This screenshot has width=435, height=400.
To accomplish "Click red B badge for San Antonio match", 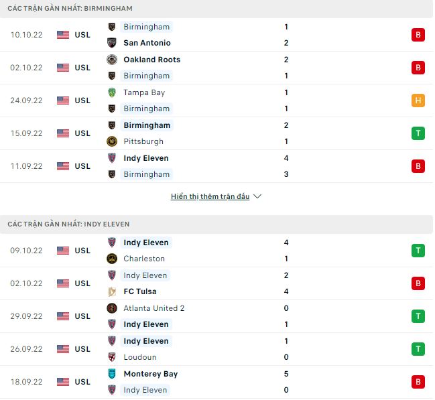I will click(418, 35).
